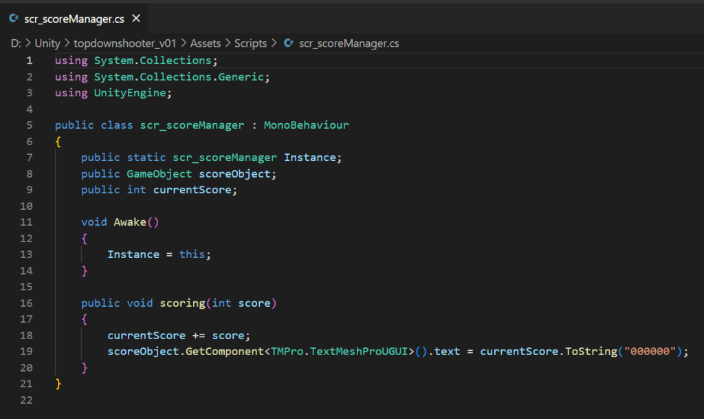Click line number 19 in the gutter
Image resolution: width=704 pixels, height=419 pixels.
27,352
